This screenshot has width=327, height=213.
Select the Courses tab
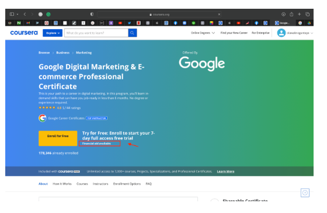click(82, 184)
